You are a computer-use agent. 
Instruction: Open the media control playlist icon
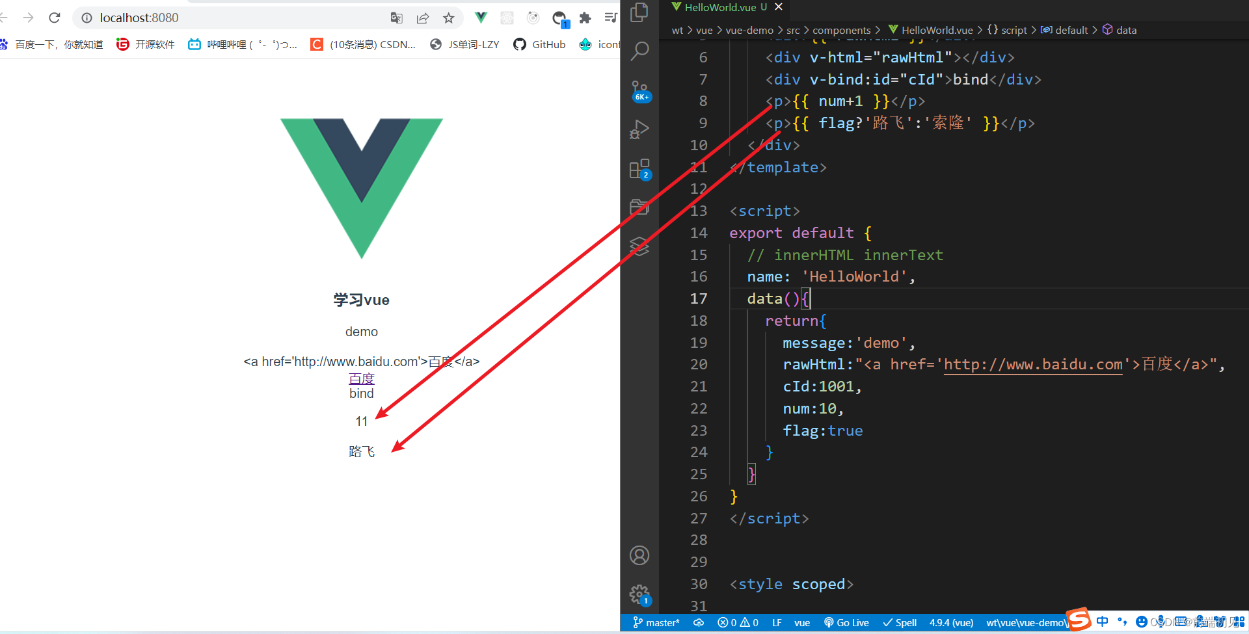[611, 18]
